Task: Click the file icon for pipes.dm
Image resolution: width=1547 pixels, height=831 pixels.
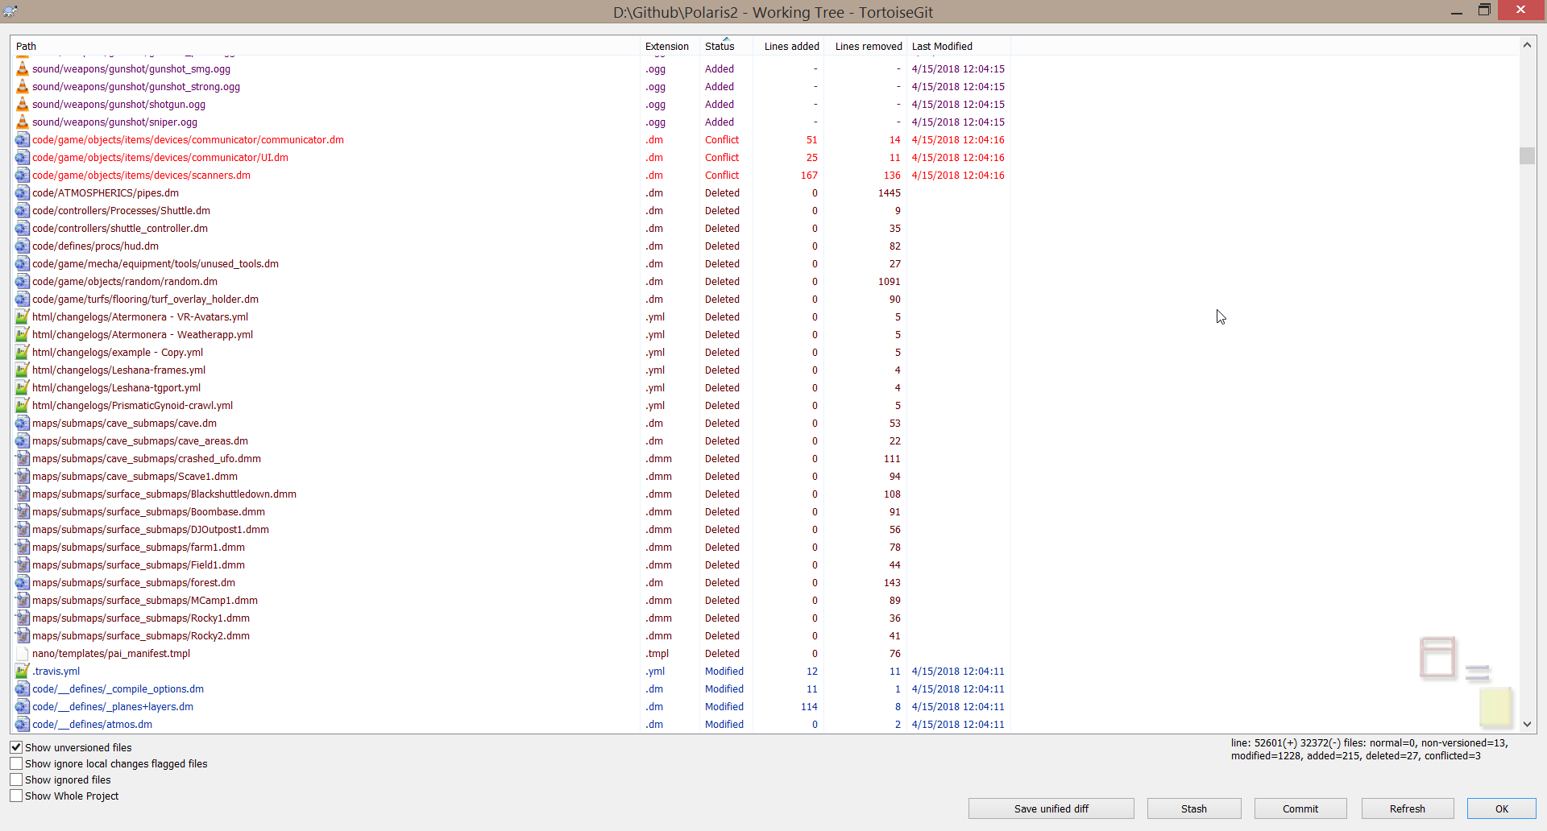Action: [x=23, y=193]
